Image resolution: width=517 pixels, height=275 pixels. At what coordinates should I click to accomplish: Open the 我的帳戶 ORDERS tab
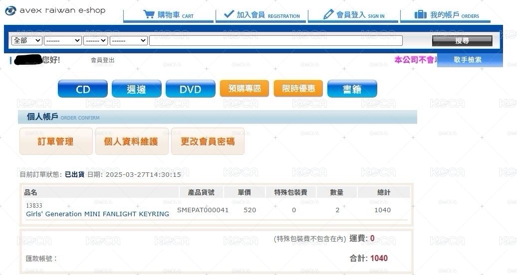point(446,15)
